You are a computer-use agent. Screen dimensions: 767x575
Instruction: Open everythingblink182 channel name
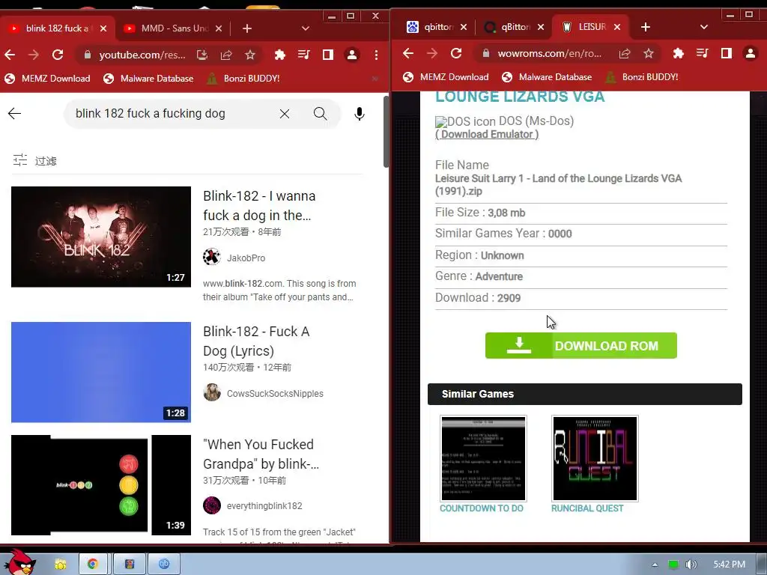pyautogui.click(x=264, y=506)
